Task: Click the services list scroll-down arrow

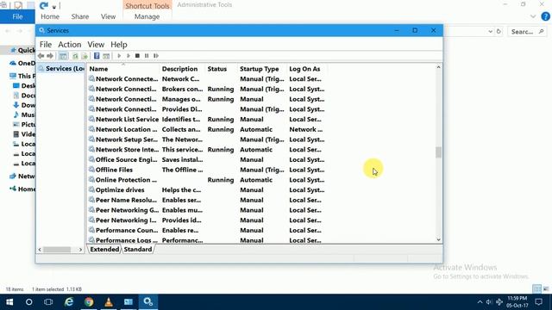Action: click(x=438, y=239)
